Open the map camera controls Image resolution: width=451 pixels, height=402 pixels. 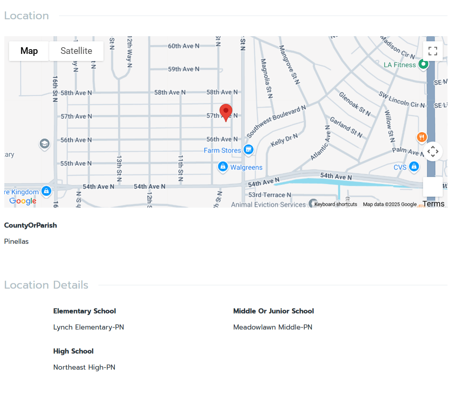point(433,151)
